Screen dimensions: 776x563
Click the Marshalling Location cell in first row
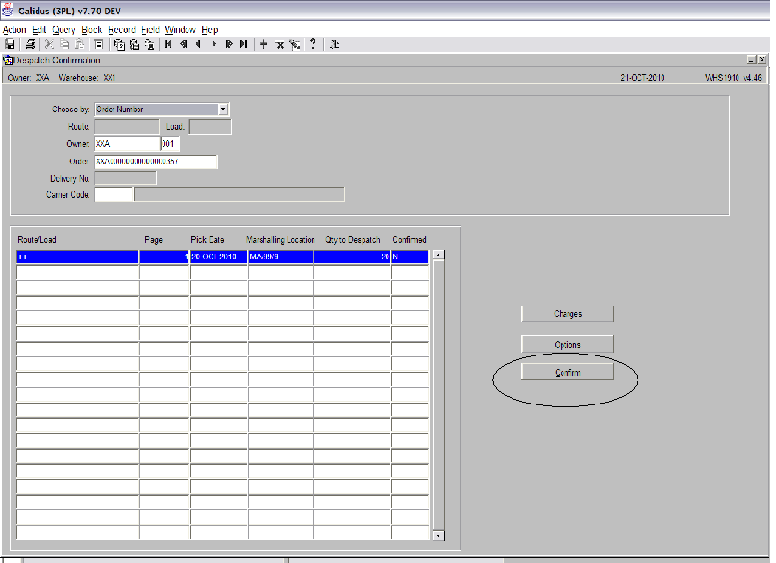tap(281, 257)
